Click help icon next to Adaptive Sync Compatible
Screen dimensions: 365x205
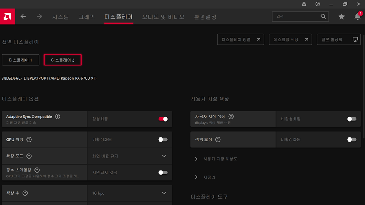tap(57, 117)
